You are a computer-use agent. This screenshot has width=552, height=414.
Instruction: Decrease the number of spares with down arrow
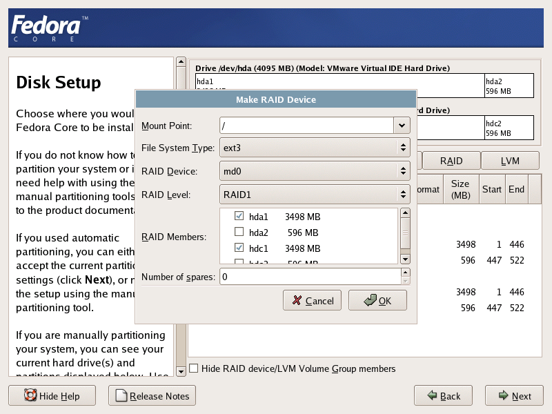coord(406,281)
